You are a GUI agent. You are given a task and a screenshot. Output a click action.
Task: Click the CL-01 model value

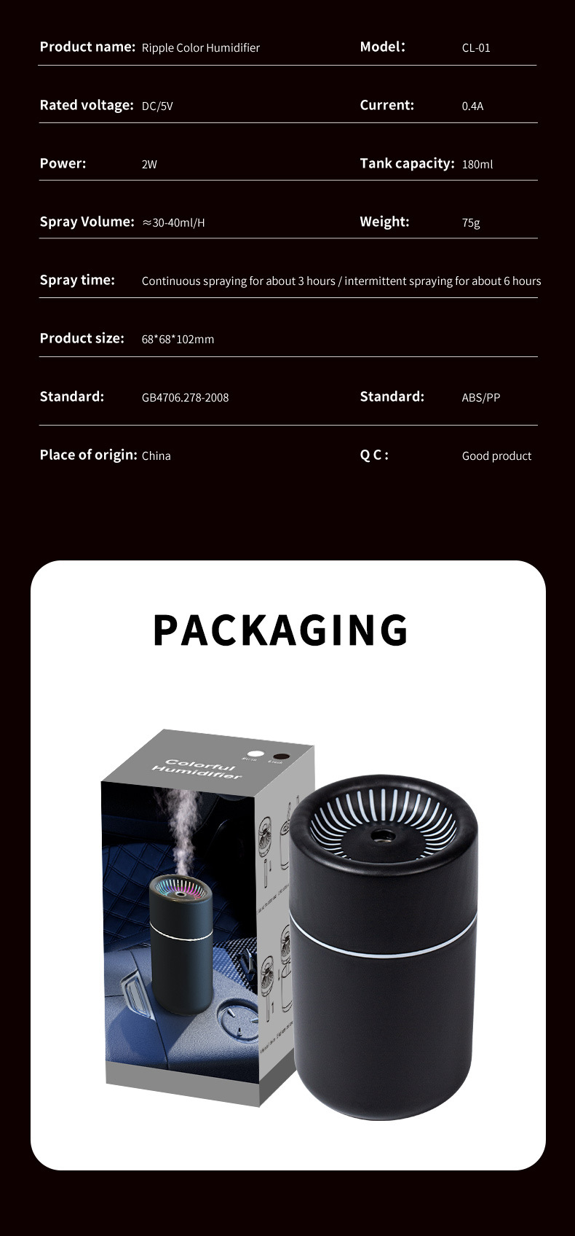tap(476, 48)
